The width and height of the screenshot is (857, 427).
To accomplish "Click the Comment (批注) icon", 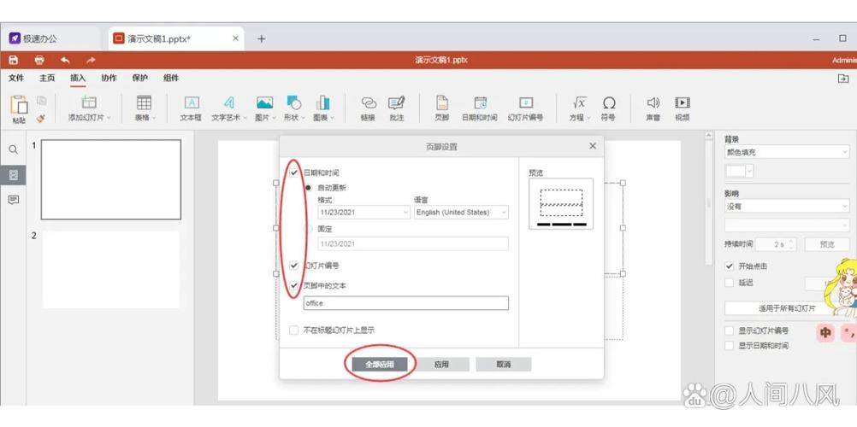I will tap(396, 102).
